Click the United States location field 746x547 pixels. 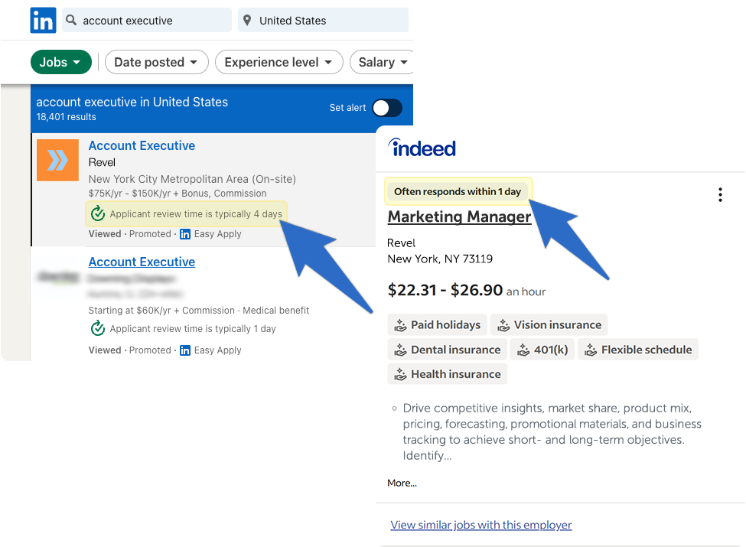323,21
